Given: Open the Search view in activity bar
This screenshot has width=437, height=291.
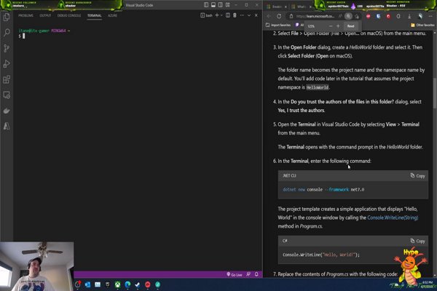Looking at the screenshot, I should click(7, 33).
